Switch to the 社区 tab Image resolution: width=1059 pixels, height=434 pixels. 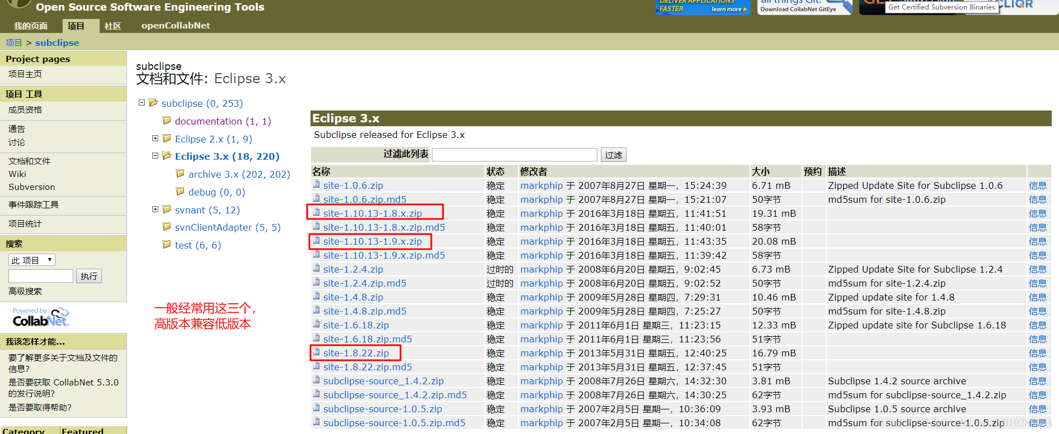pyautogui.click(x=113, y=26)
